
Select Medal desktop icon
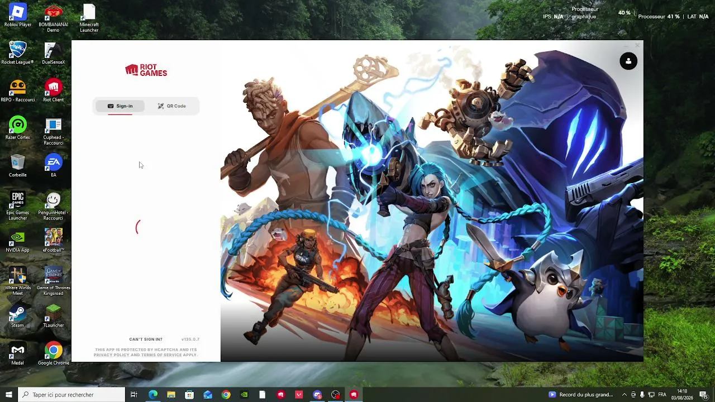18,353
